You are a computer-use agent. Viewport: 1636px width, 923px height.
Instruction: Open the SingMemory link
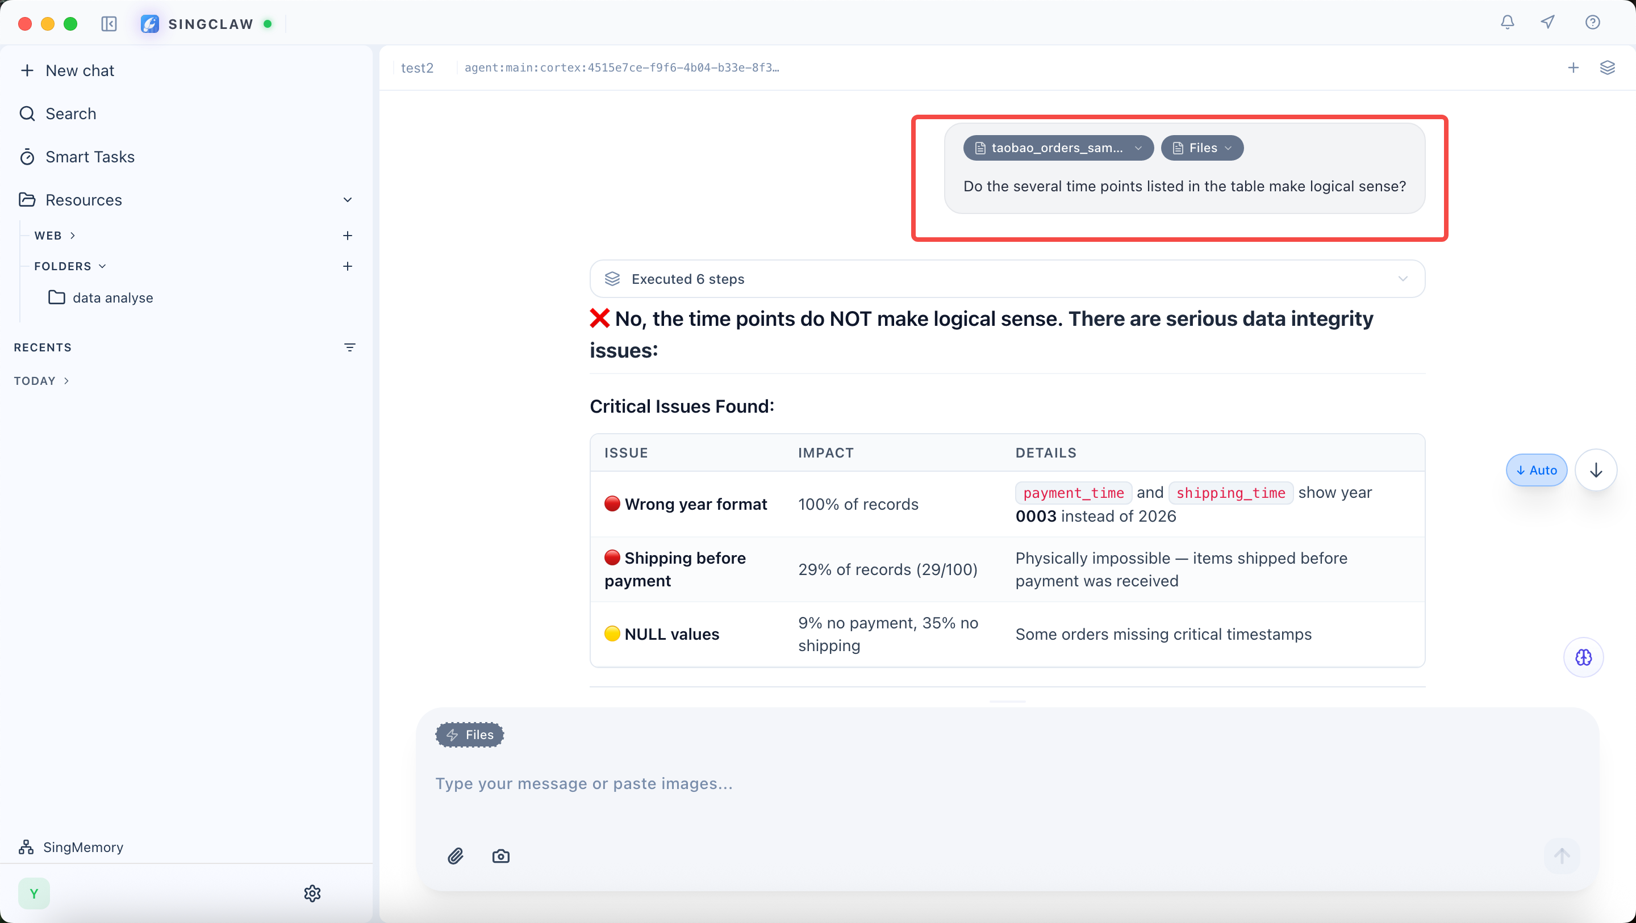click(82, 847)
